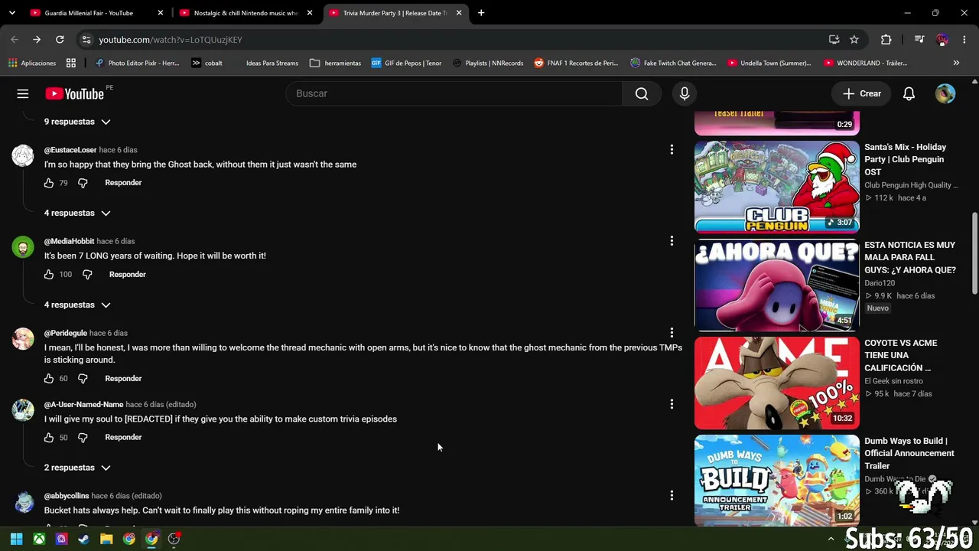Viewport: 979px width, 551px height.
Task: Like the @Peridegule comment
Action: point(49,379)
